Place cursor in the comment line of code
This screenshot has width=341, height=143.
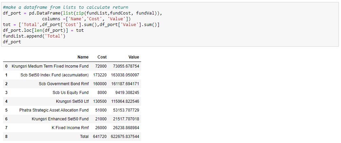click(x=65, y=7)
